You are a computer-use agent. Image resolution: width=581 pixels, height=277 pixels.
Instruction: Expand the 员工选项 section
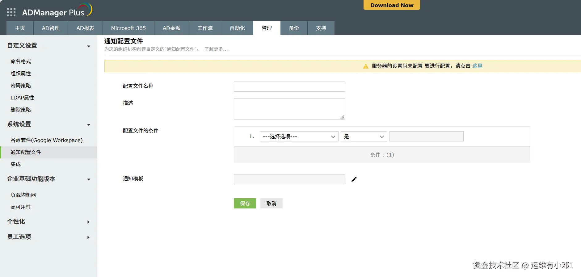[x=88, y=237]
